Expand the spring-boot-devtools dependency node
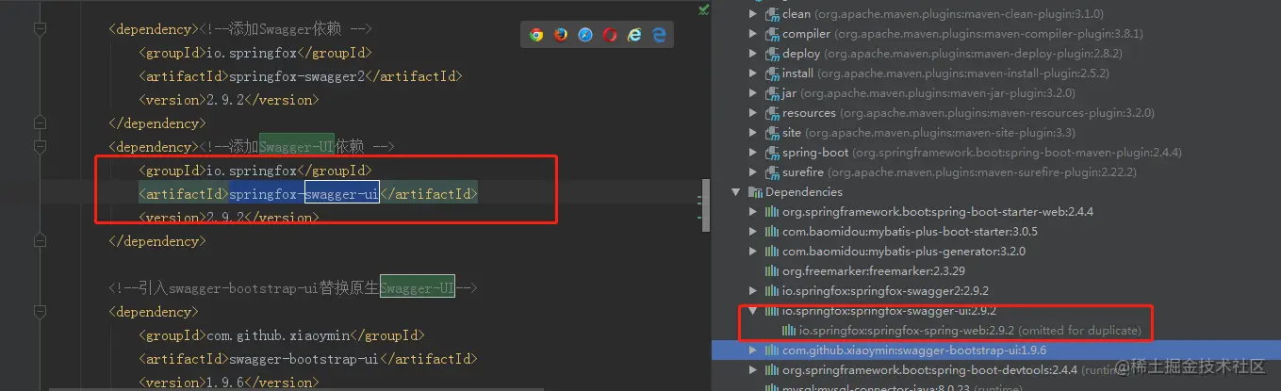The height and width of the screenshot is (391, 1281). pos(752,370)
